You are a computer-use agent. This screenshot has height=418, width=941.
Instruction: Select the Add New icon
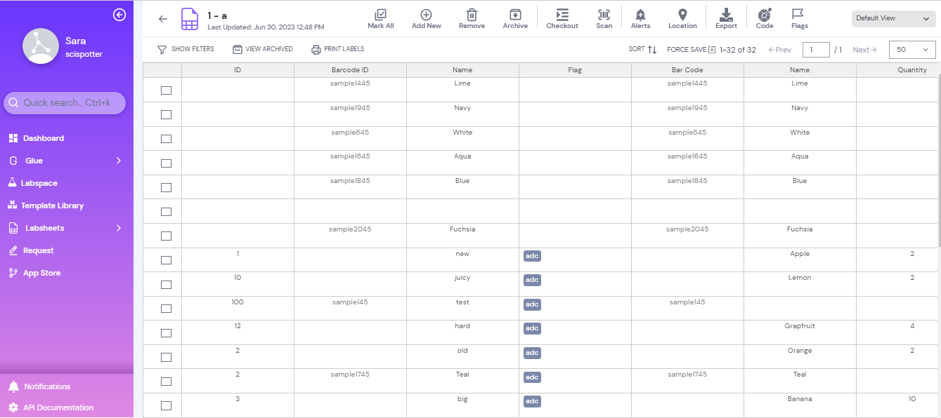[x=426, y=18]
